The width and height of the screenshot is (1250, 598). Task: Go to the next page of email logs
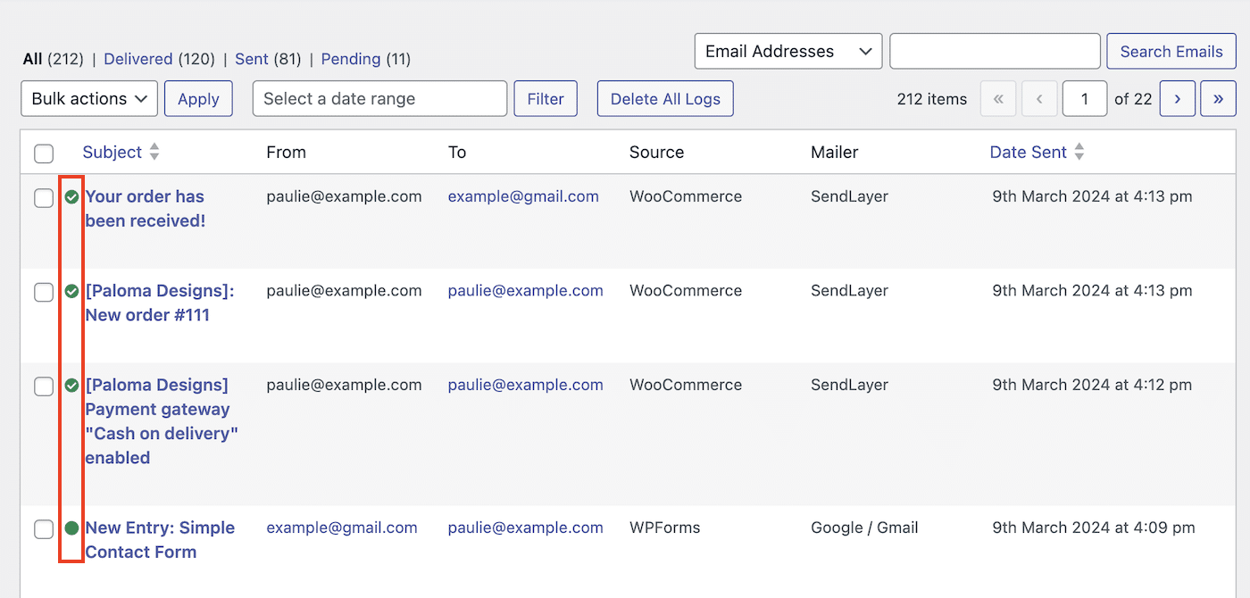point(1177,98)
